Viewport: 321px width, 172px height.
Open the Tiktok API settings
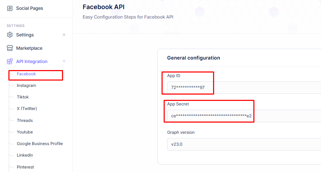click(x=23, y=97)
